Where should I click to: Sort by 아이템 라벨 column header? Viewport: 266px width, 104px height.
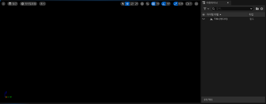pos(227,15)
